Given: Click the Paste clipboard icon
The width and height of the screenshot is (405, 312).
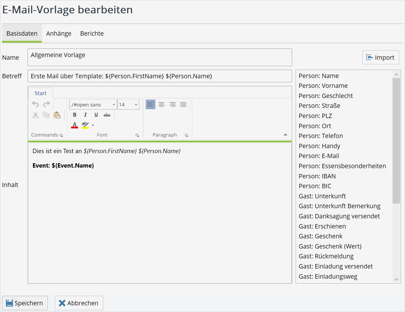Looking at the screenshot, I should tap(57, 115).
